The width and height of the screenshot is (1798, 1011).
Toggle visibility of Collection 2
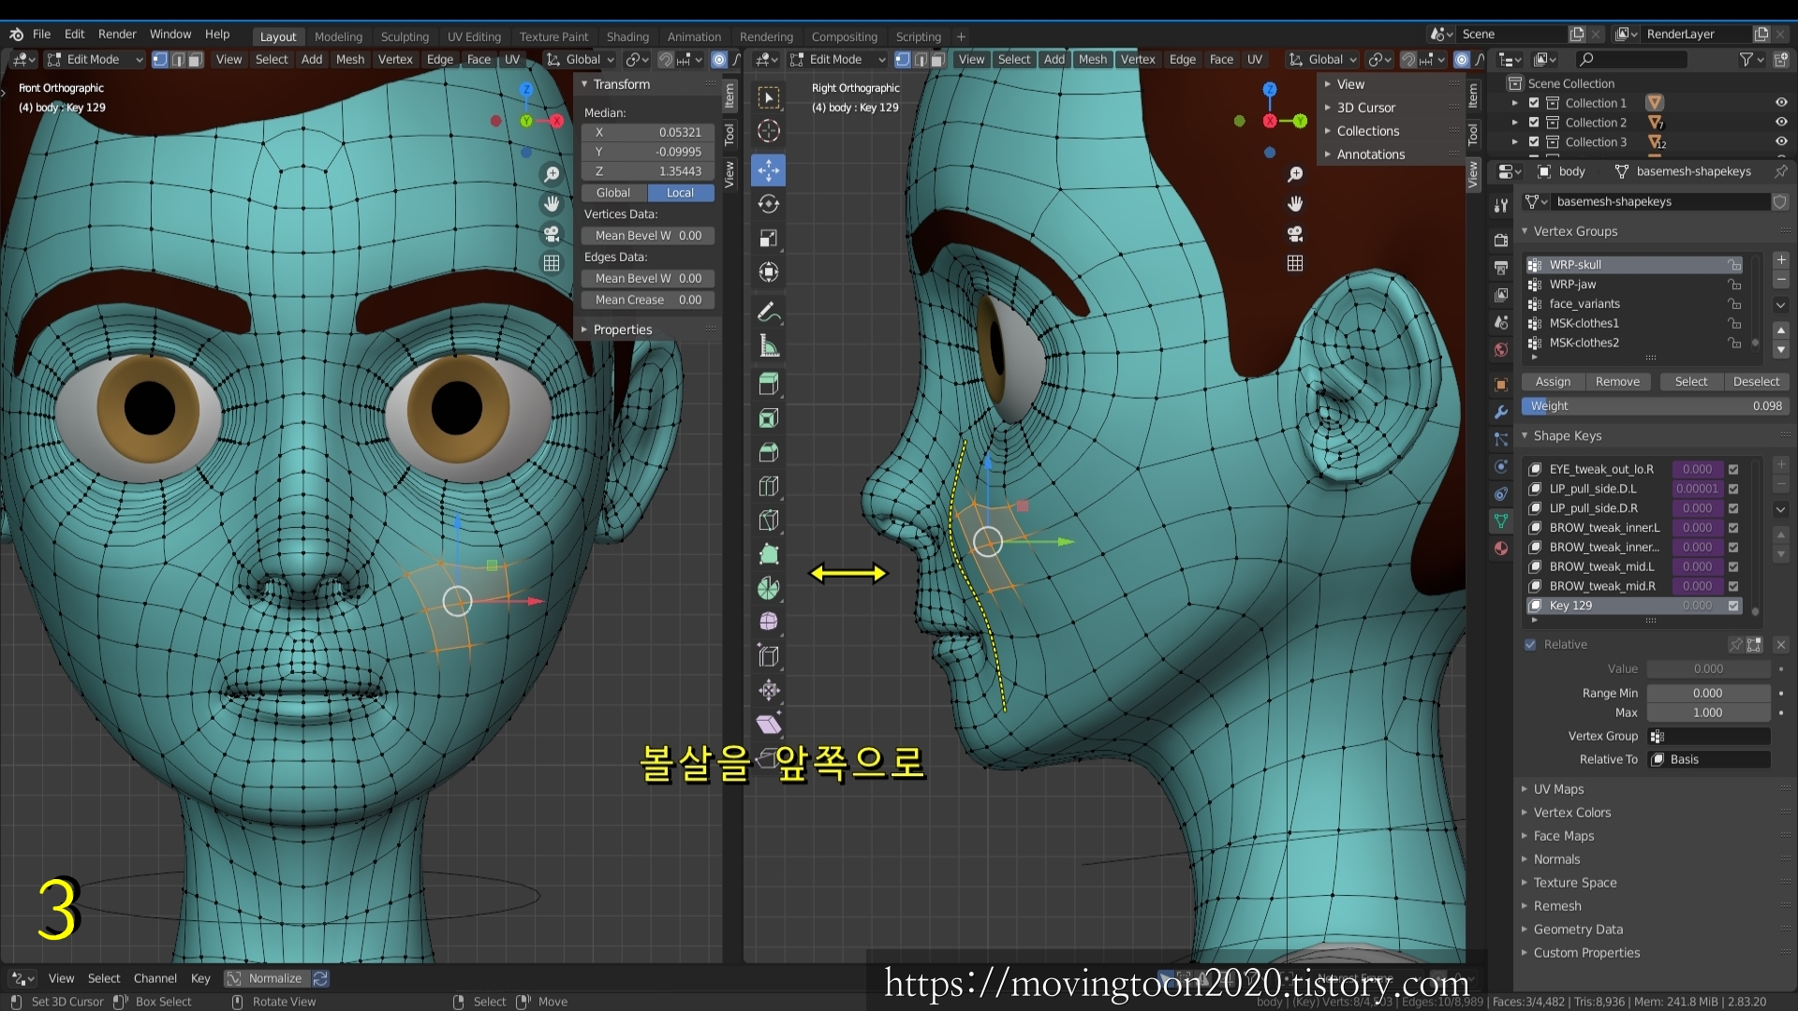[1781, 123]
